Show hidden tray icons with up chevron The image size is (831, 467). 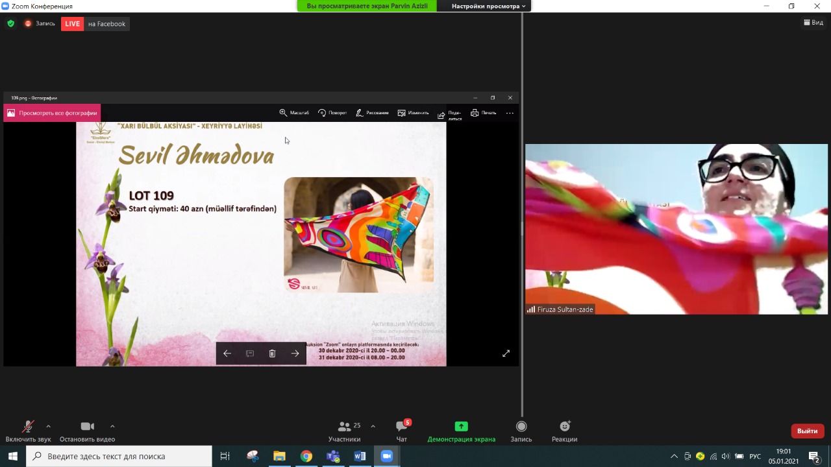coord(674,456)
